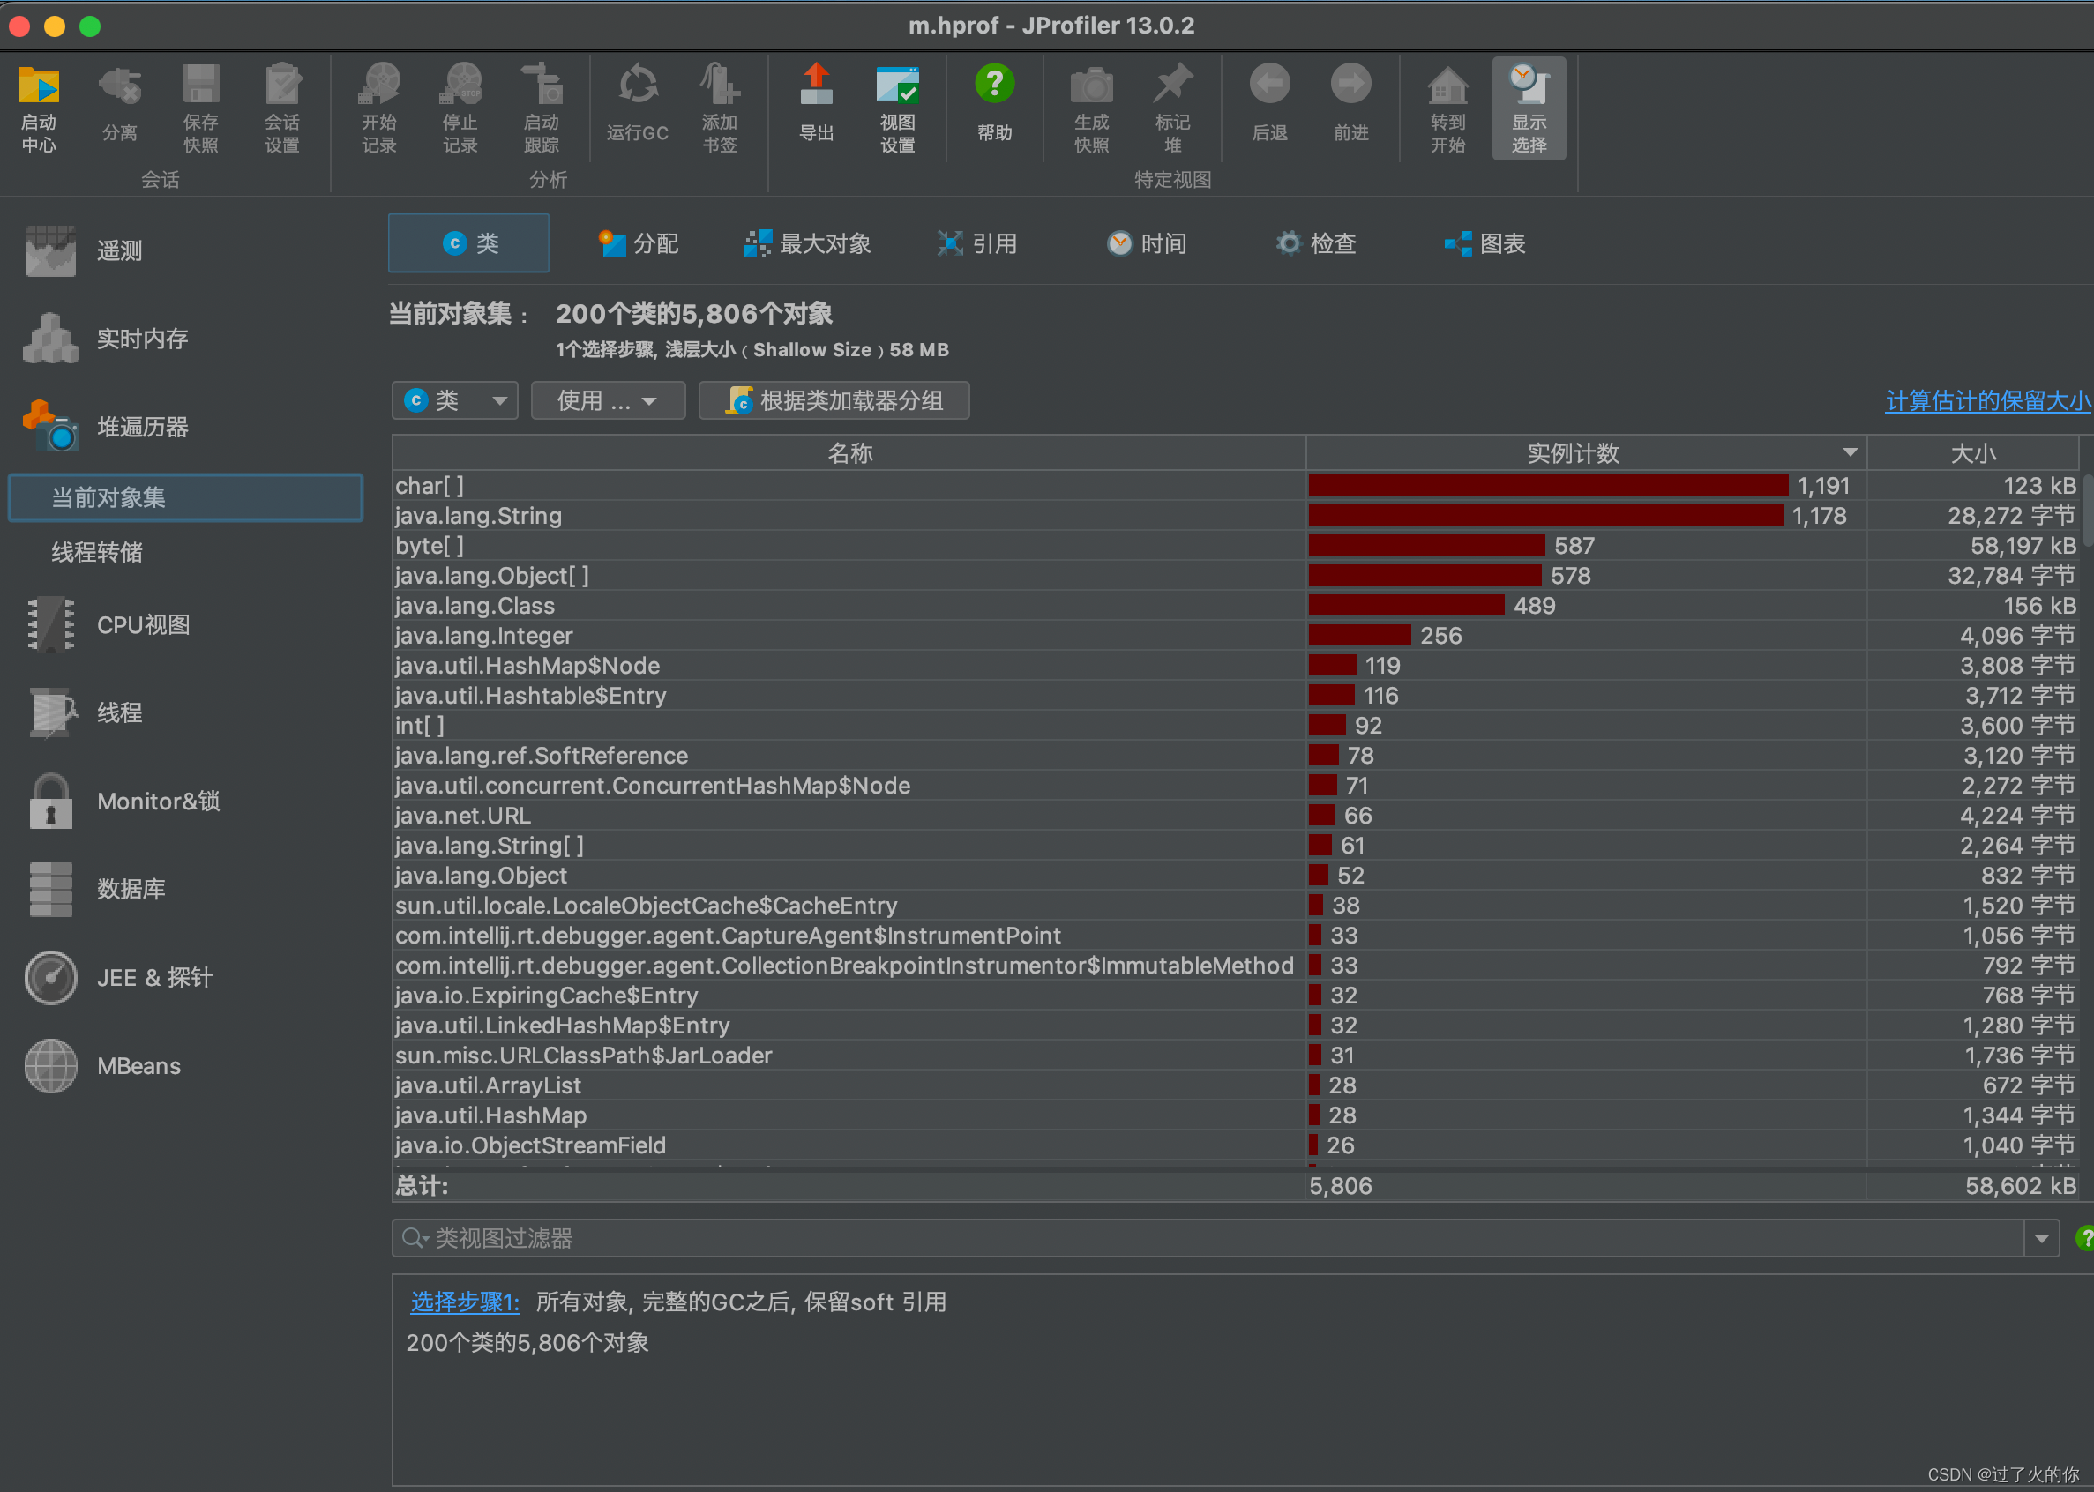This screenshot has height=1492, width=2094.
Task: Select the java.io.ObjectStreamField row
Action: pyautogui.click(x=1235, y=1145)
